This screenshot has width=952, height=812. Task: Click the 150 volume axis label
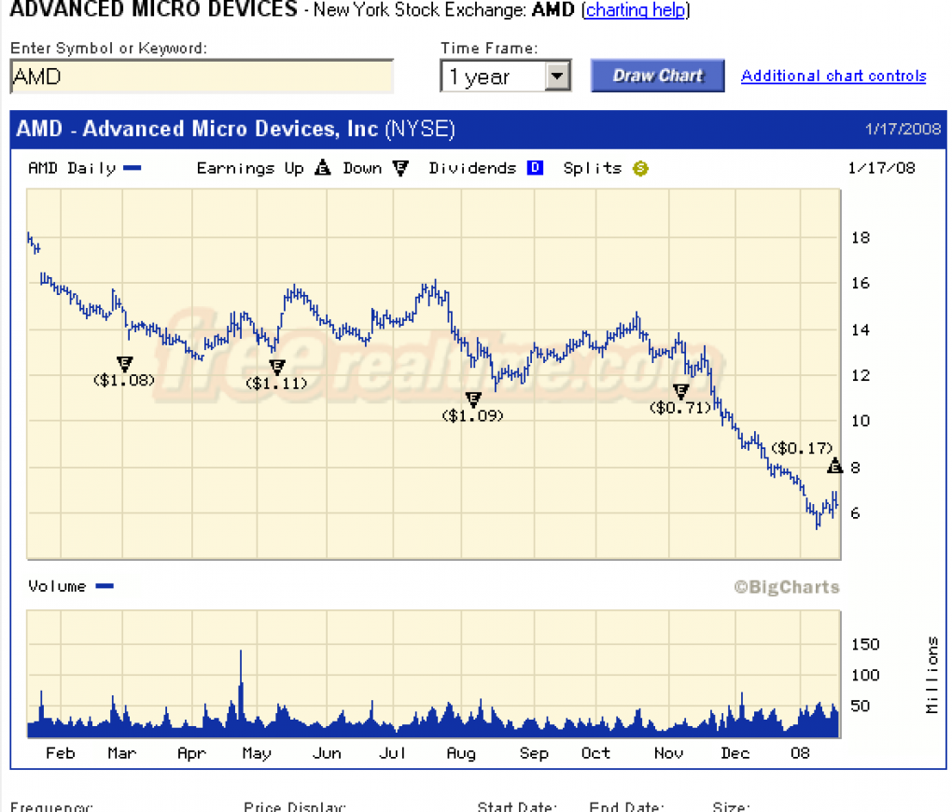click(x=865, y=644)
